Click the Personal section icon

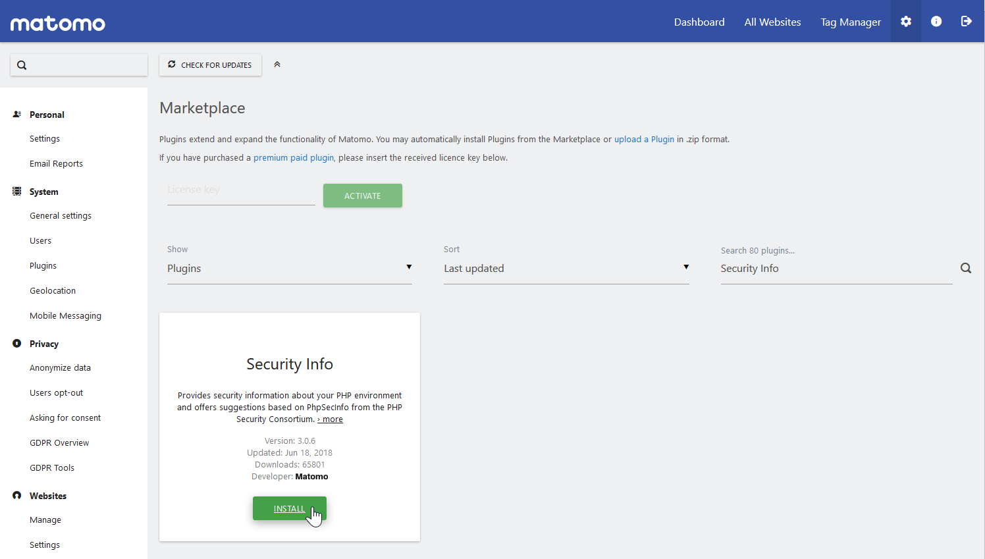(17, 115)
